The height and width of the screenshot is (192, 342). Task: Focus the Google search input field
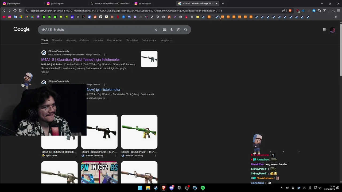pyautogui.click(x=96, y=30)
